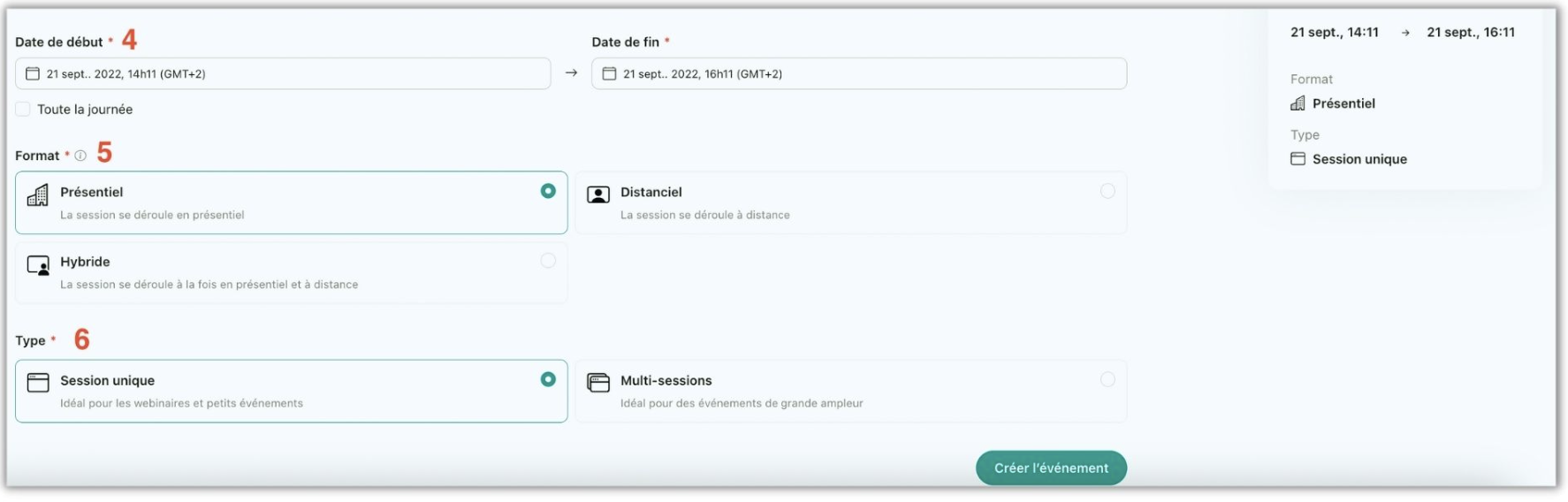The image size is (1568, 502).
Task: Click the Présentiel summary in side panel
Action: (x=1343, y=103)
